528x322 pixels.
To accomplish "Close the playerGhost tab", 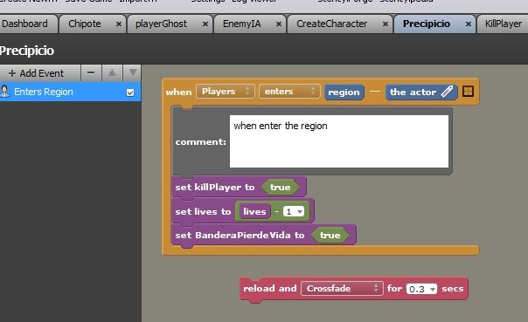I will [205, 24].
